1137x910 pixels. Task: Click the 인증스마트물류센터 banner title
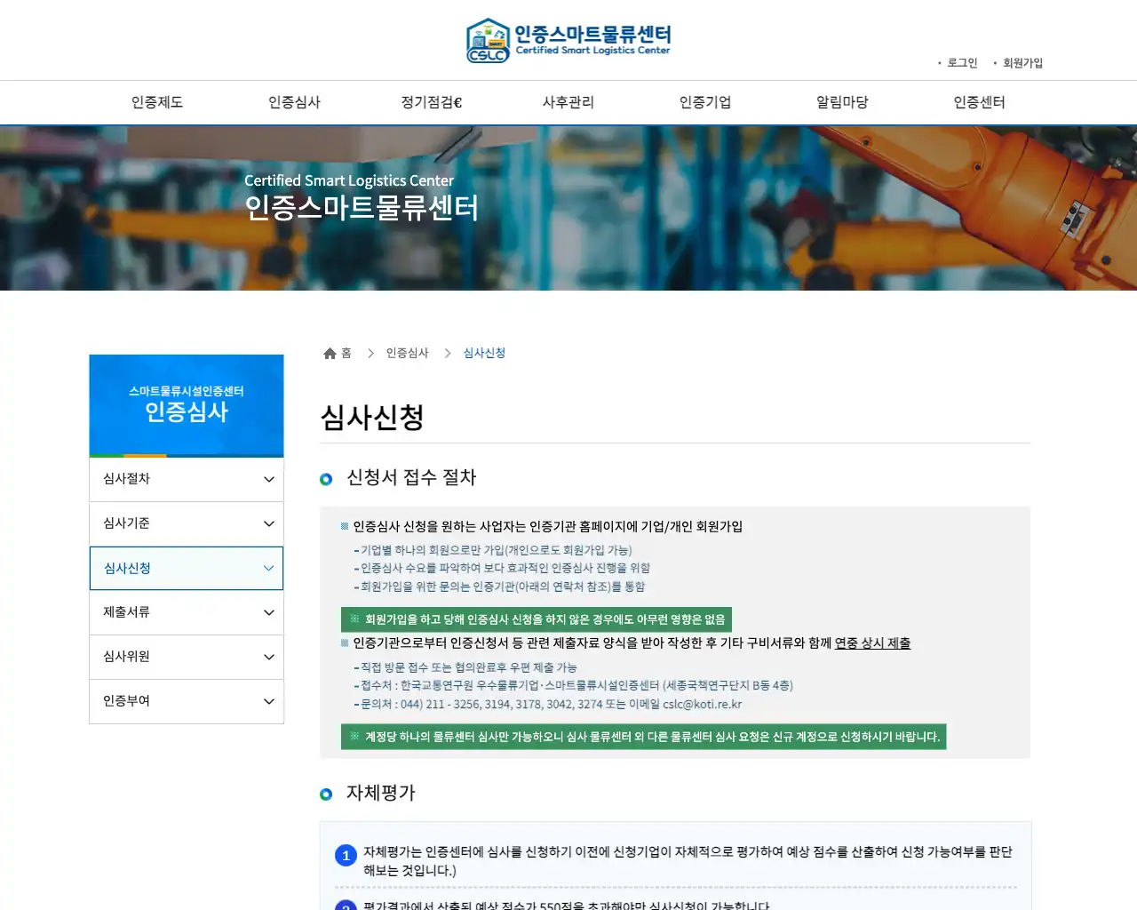coord(362,208)
